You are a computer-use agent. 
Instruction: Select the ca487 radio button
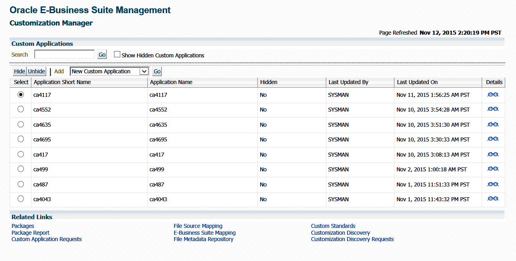point(21,184)
